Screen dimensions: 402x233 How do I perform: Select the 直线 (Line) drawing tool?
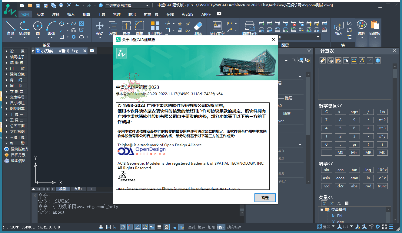pos(11,28)
